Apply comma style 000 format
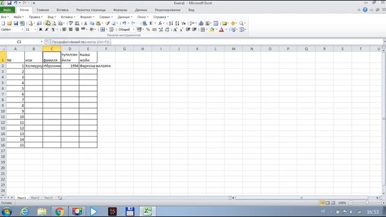The height and width of the screenshot is (217, 386). (154, 30)
